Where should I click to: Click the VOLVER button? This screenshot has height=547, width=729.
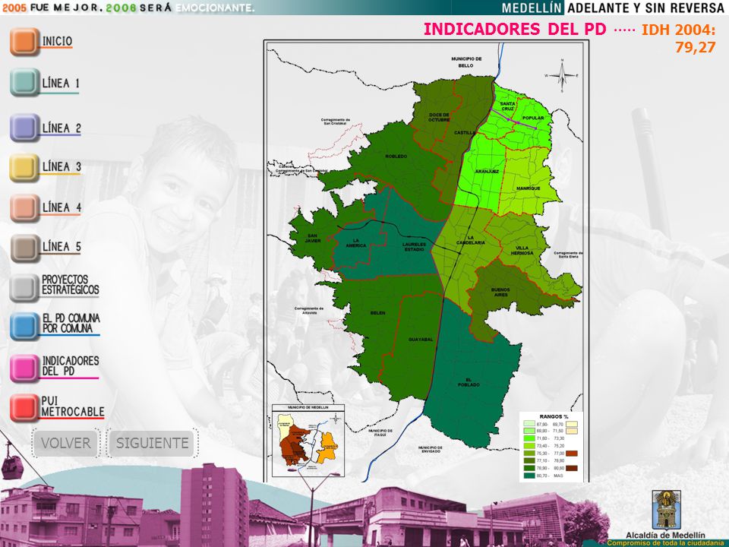[x=65, y=443]
